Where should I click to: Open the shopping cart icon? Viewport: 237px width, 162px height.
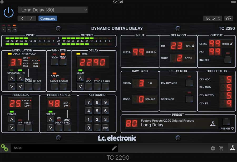221,148
